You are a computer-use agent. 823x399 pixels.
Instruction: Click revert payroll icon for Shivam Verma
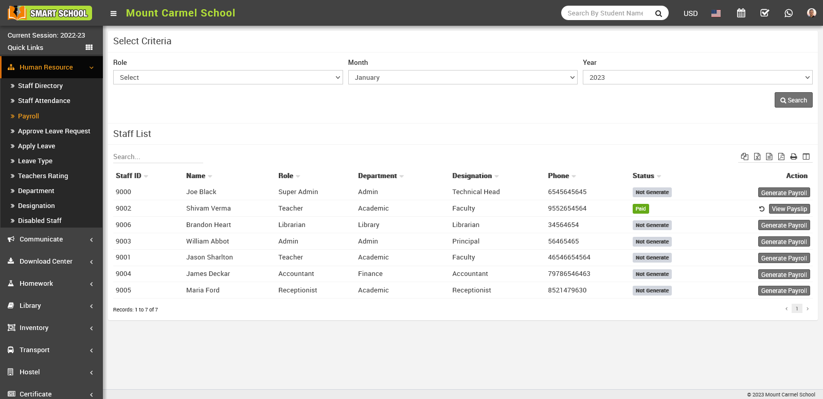point(762,209)
